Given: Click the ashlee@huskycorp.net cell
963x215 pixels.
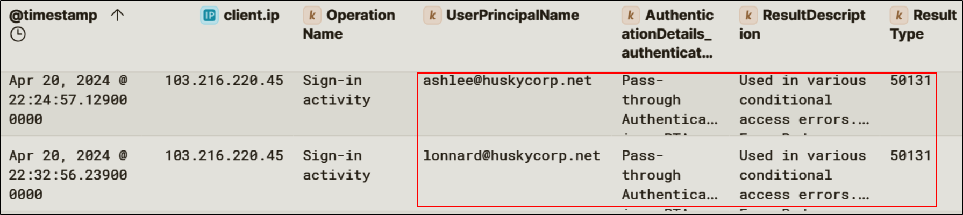Looking at the screenshot, I should tap(507, 81).
